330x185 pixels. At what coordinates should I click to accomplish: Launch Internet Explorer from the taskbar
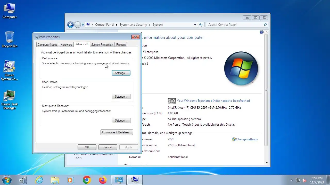[39, 180]
